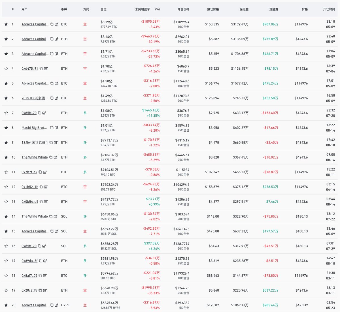This screenshot has height=312, width=340.
Task: Copy address icon for 12.5w 滚仓老哥 1
Action: click(51, 142)
